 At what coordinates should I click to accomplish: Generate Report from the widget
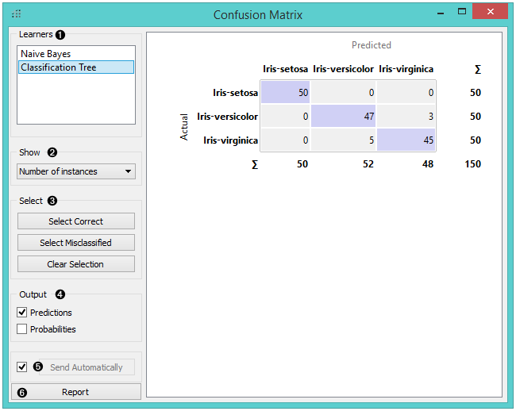click(x=76, y=392)
